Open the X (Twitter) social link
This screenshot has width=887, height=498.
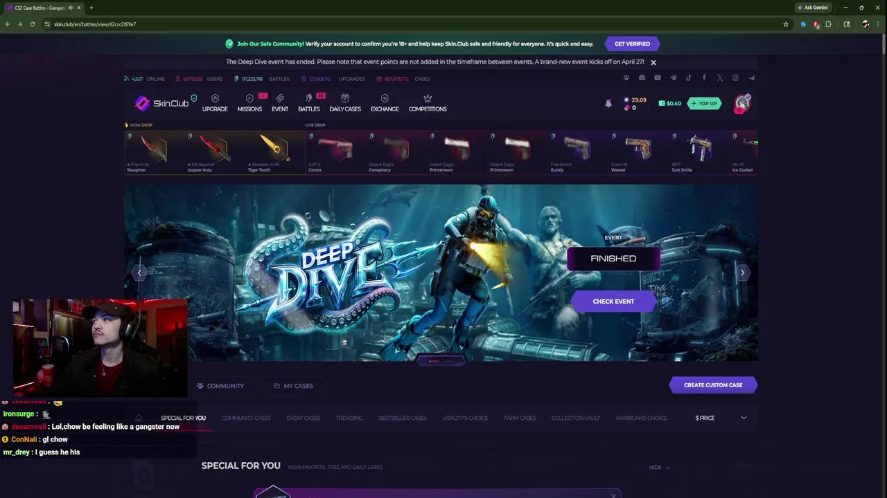719,78
